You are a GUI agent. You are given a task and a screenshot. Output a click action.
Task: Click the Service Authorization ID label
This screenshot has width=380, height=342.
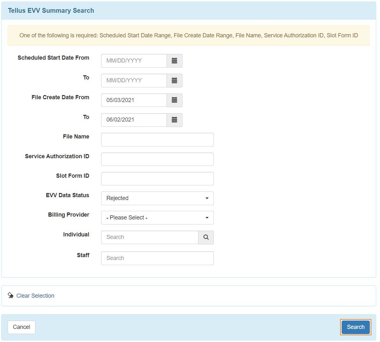(x=57, y=156)
